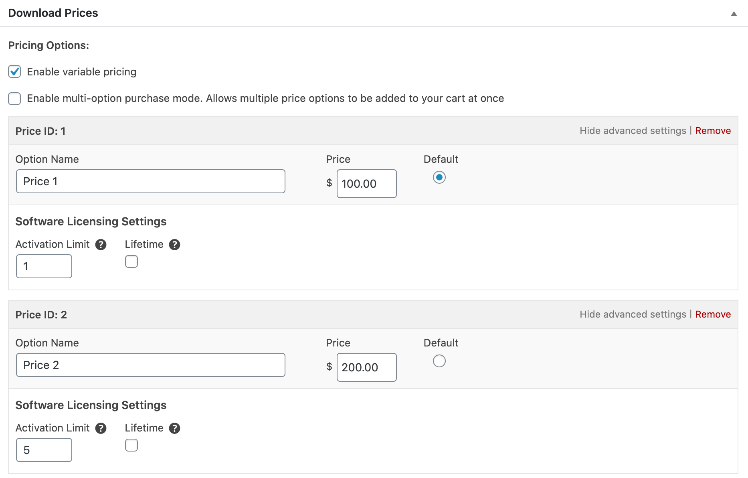Image resolution: width=748 pixels, height=478 pixels.
Task: Enable multi-option purchase mode checkbox
Action: [15, 99]
